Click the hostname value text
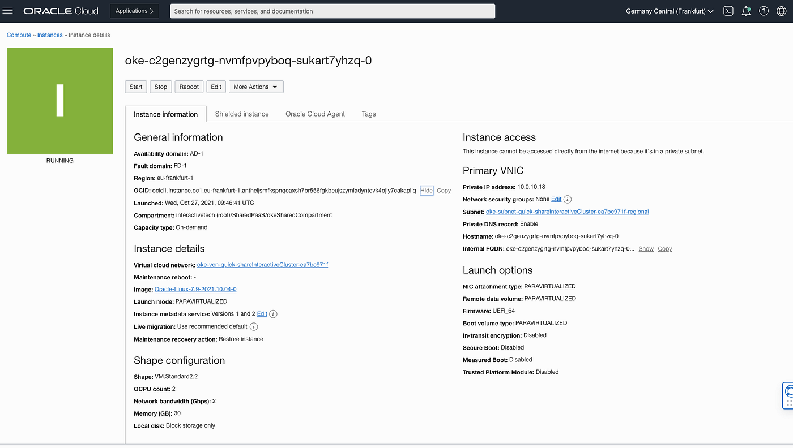 pos(557,236)
